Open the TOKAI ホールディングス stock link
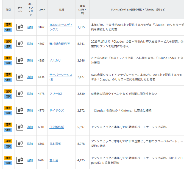 61,27
